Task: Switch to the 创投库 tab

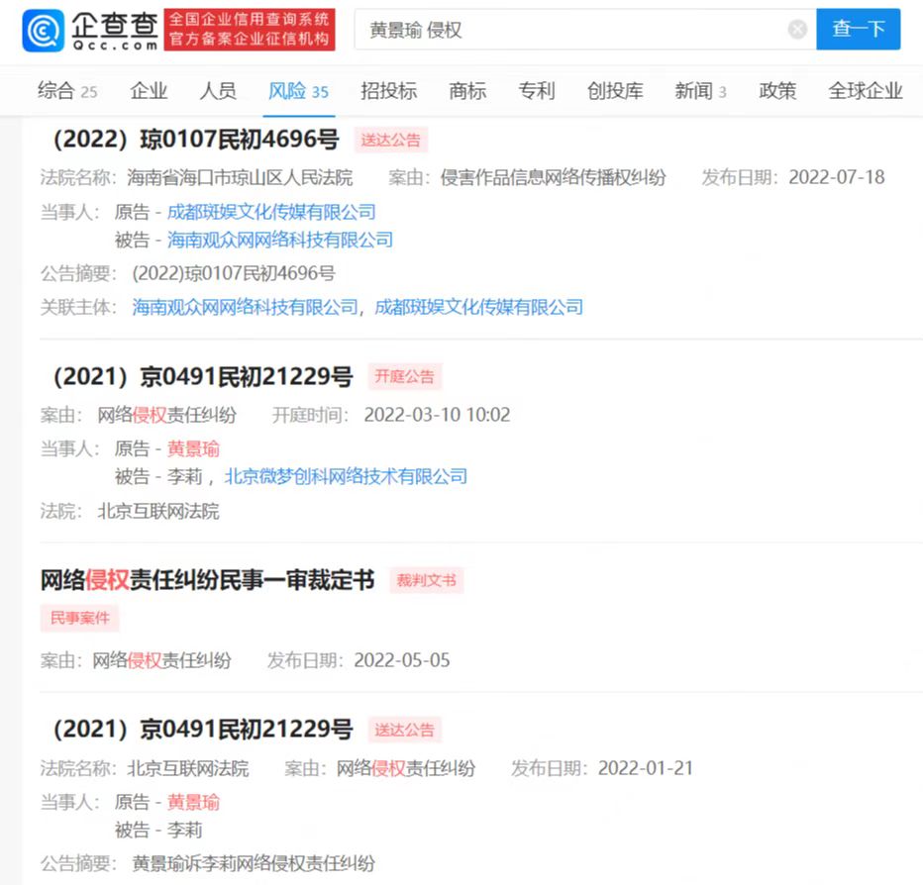Action: click(615, 91)
